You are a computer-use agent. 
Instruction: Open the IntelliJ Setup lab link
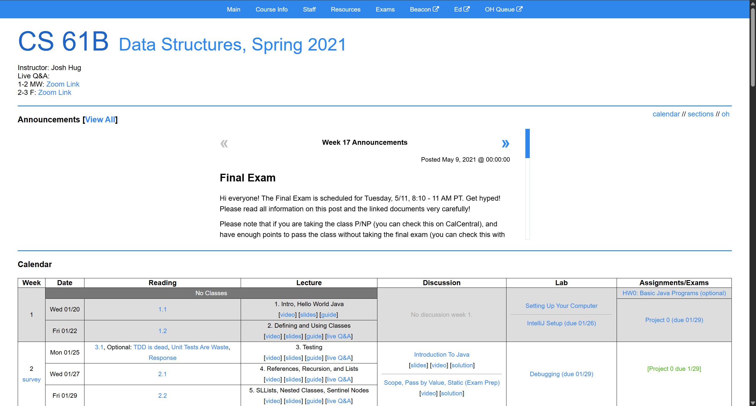(561, 323)
